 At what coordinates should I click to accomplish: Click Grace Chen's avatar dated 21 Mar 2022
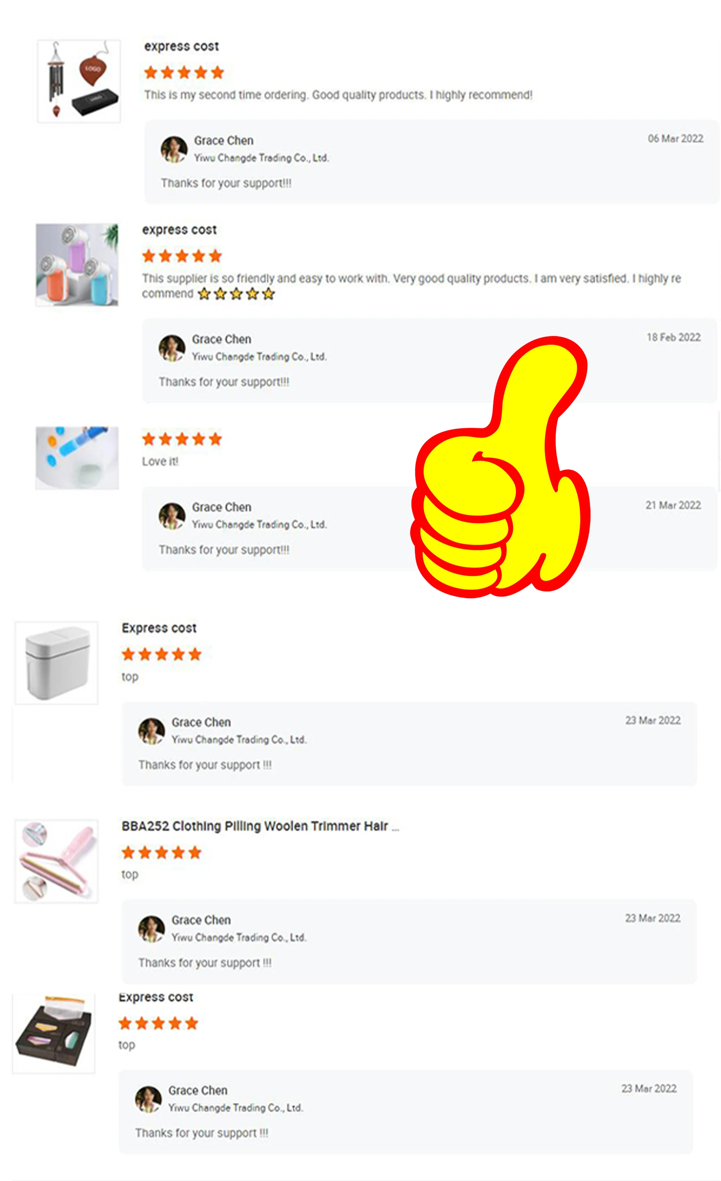click(x=172, y=516)
